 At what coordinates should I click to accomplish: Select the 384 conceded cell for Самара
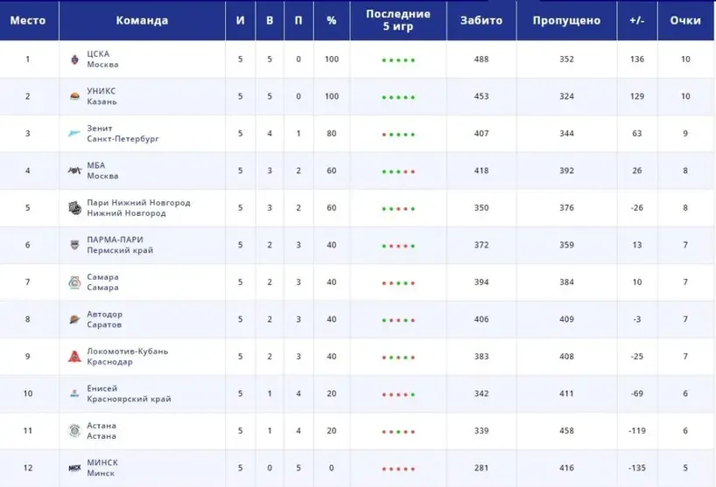click(566, 282)
